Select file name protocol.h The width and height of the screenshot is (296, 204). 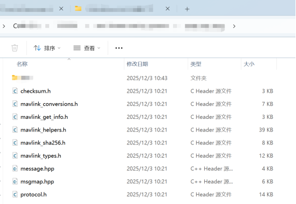(x=33, y=195)
